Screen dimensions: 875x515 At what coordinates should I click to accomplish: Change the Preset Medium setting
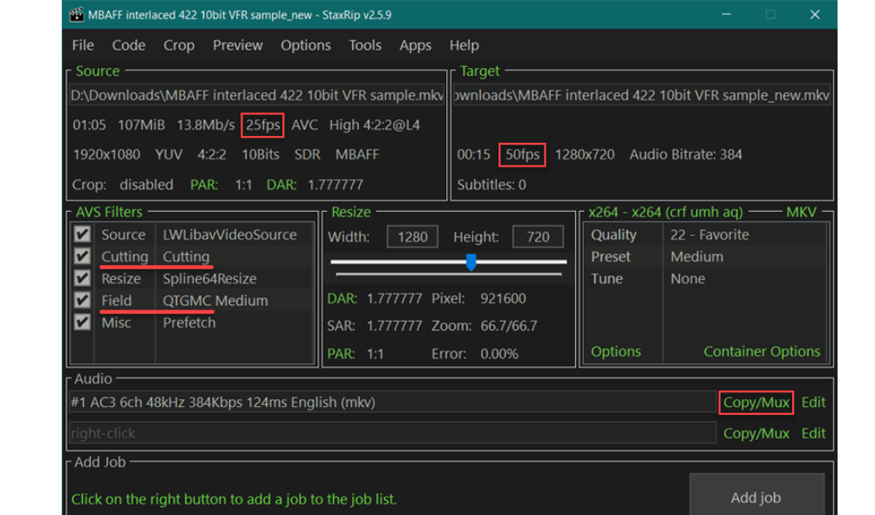(x=696, y=257)
